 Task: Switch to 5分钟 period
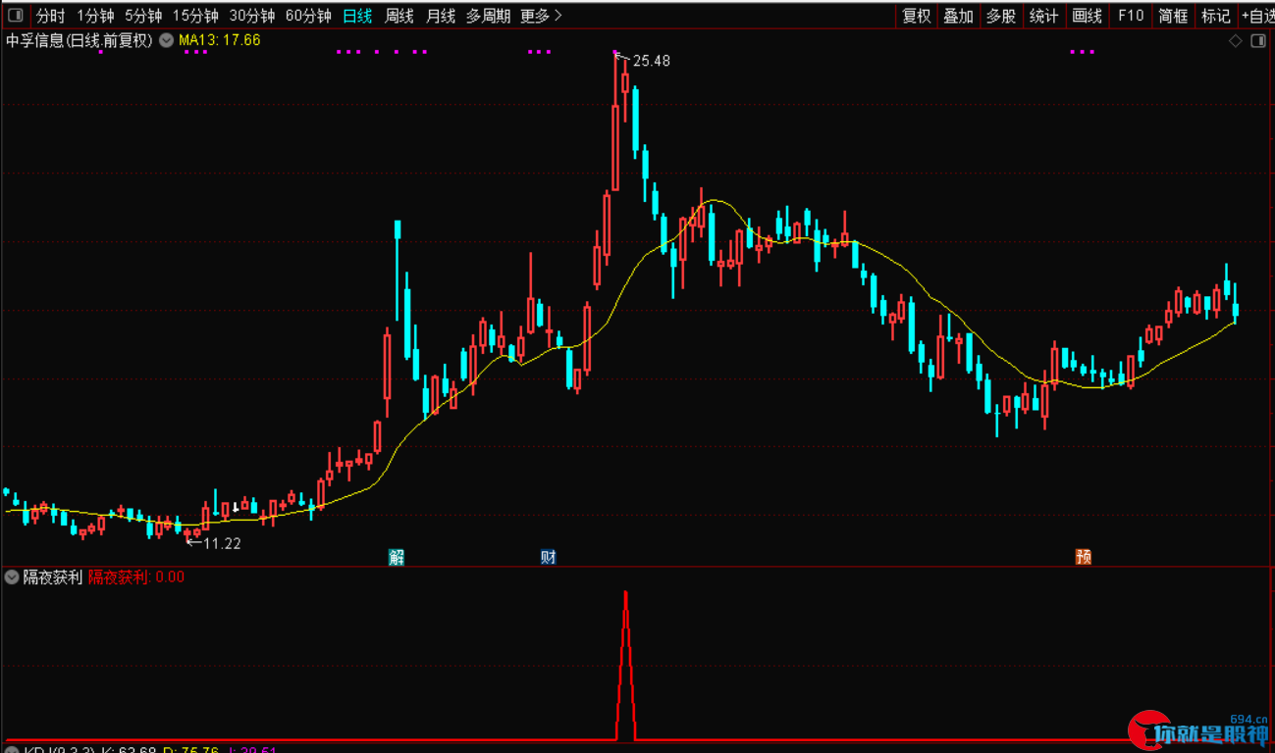pyautogui.click(x=143, y=16)
